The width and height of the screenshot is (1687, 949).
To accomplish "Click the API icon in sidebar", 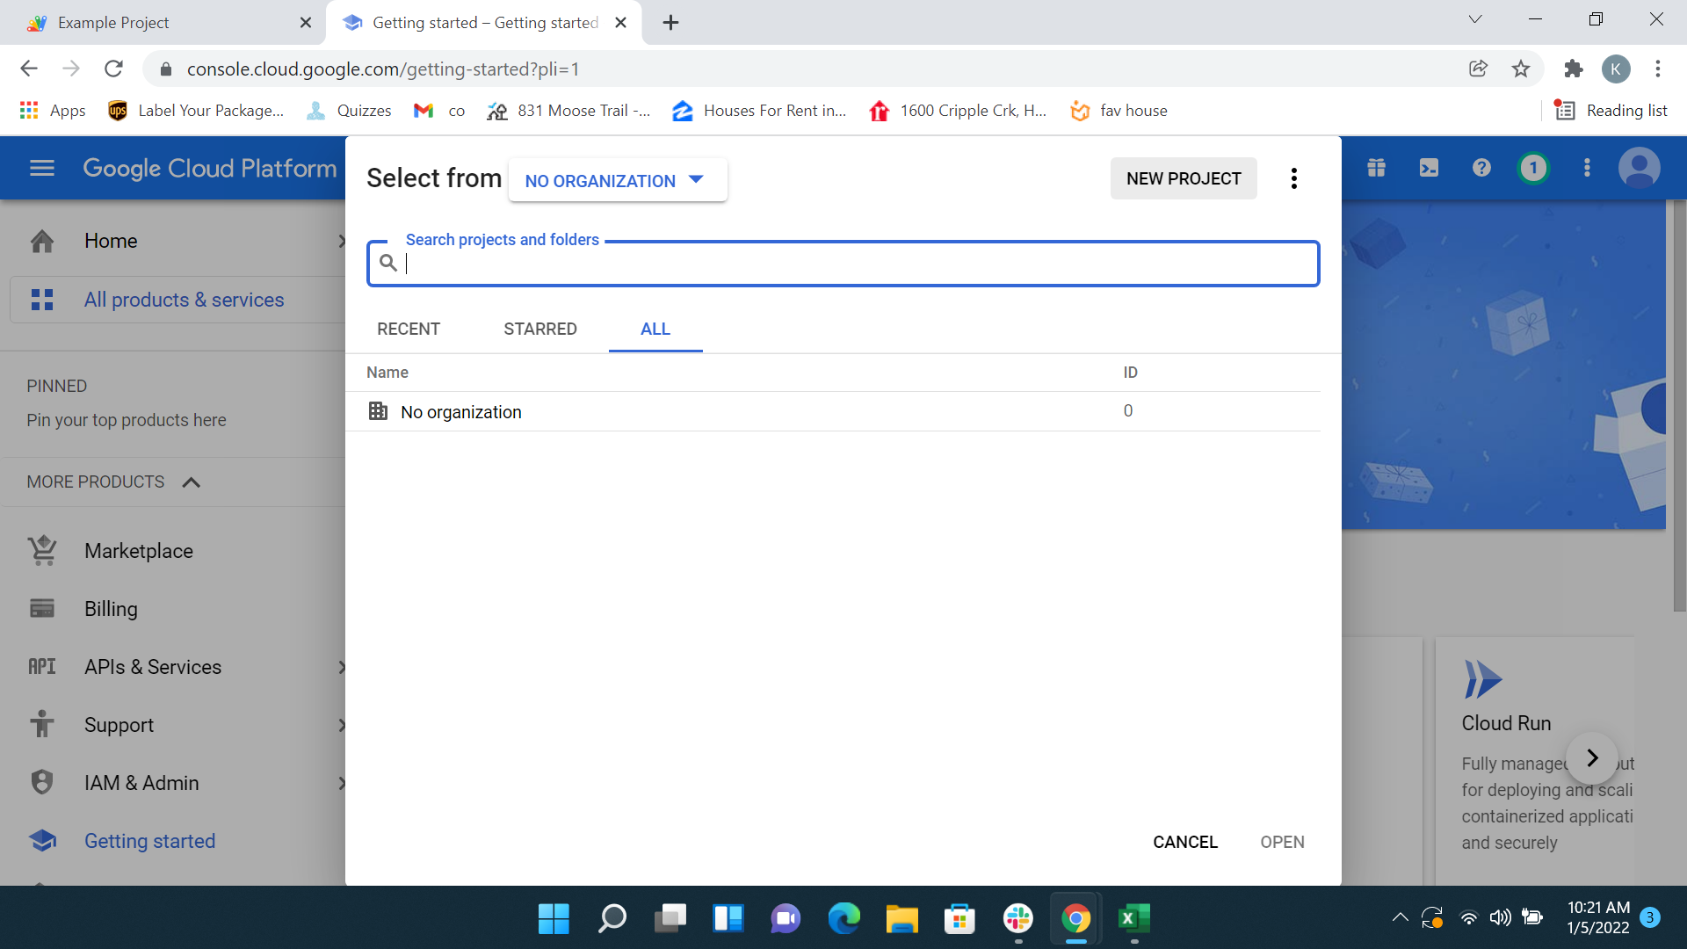I will [42, 667].
